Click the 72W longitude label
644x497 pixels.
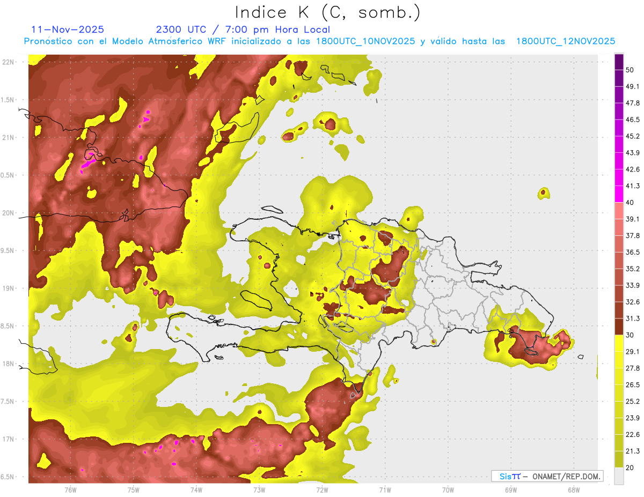click(322, 489)
